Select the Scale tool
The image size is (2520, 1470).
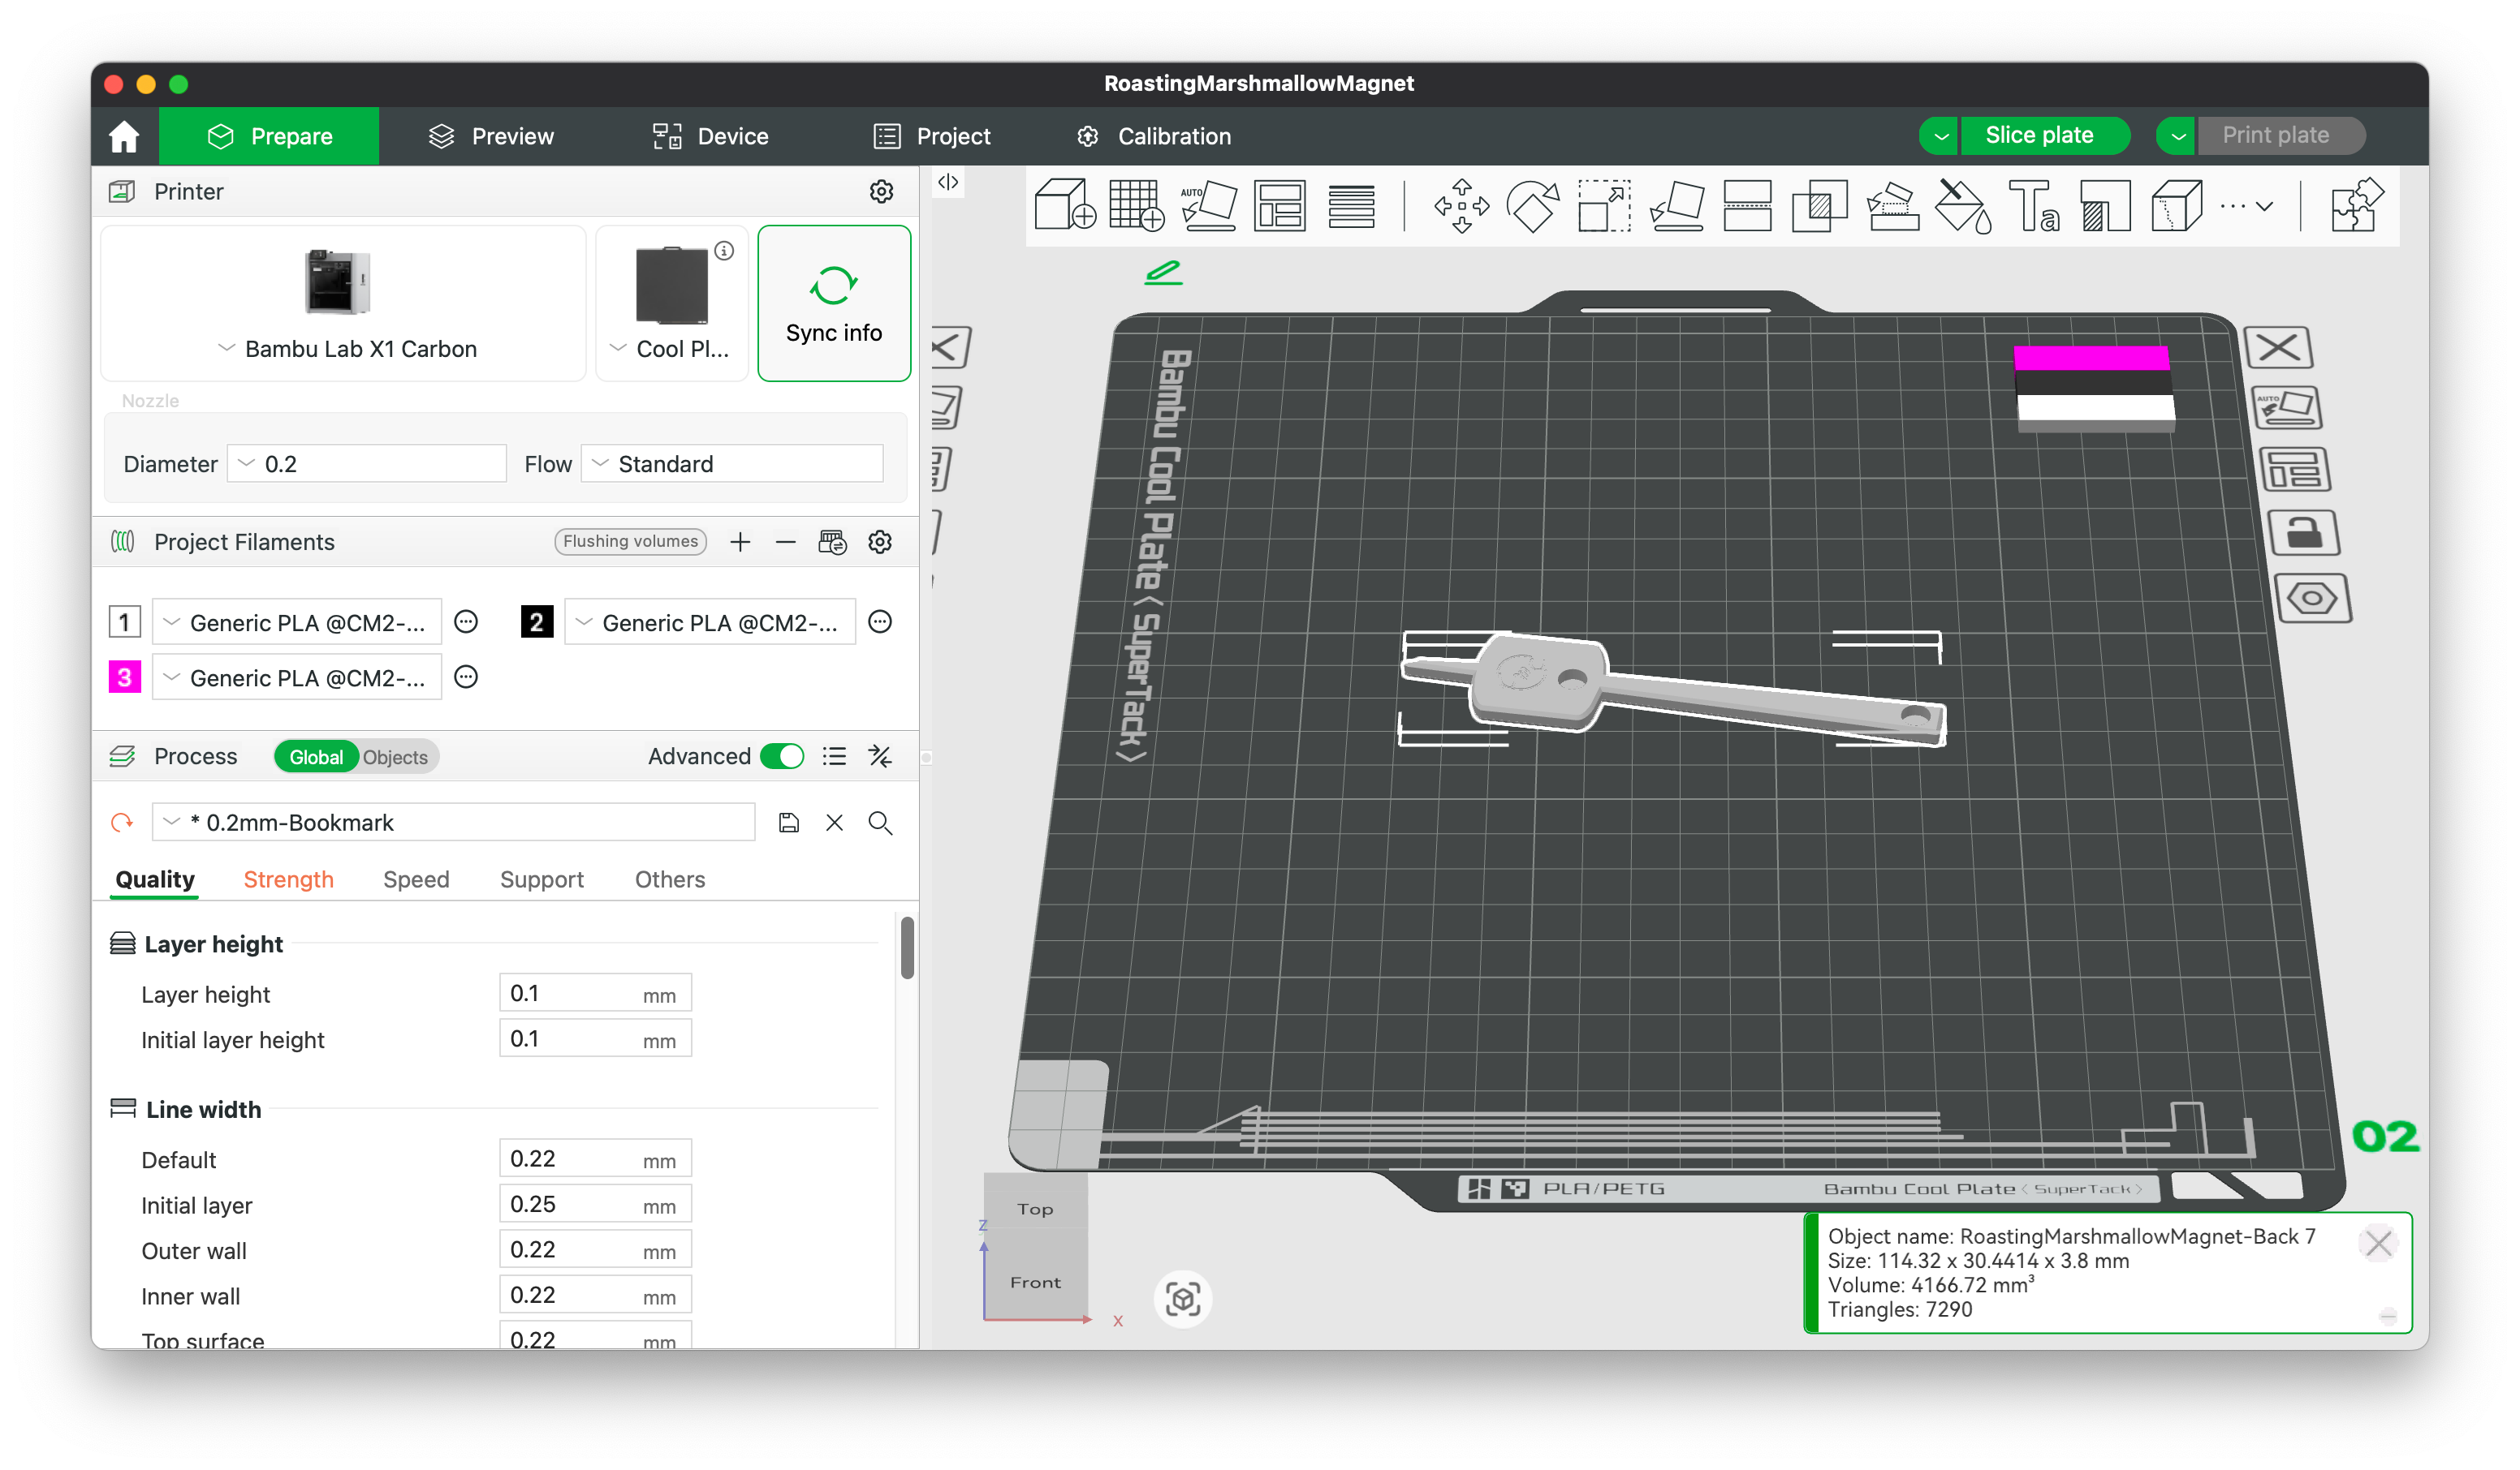(1604, 205)
